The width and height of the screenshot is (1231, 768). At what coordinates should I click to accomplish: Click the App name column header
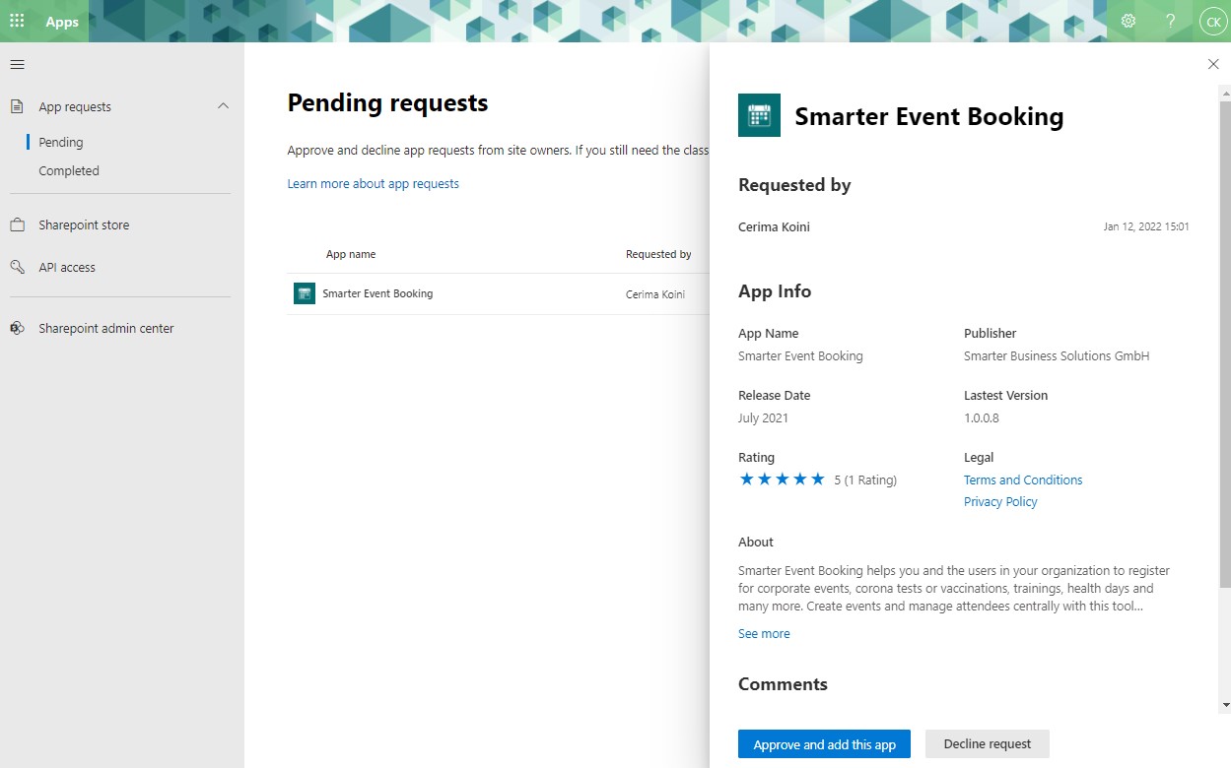pyautogui.click(x=351, y=254)
